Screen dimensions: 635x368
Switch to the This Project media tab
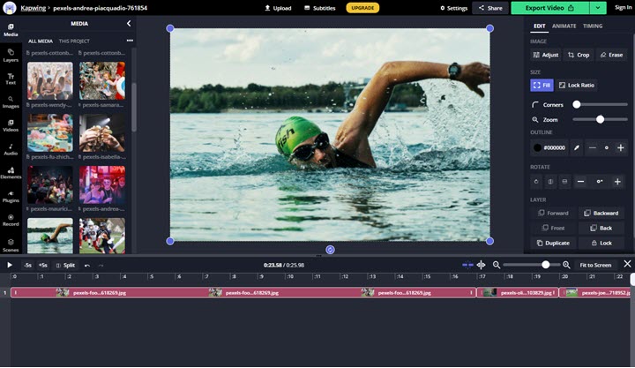(x=74, y=41)
